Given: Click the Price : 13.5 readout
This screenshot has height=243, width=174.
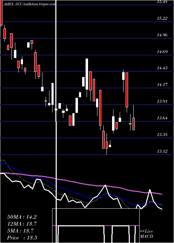Looking at the screenshot, I should click(22, 238).
